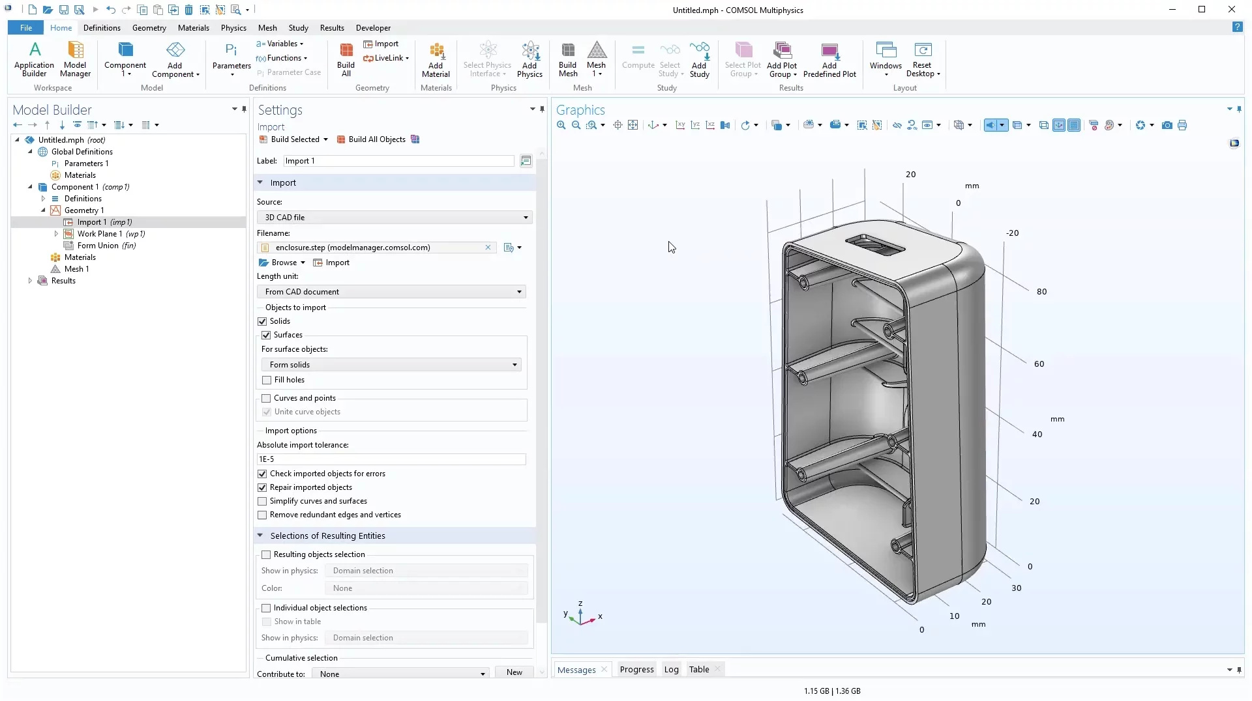
Task: Open the LiveLink menu button
Action: 386,58
